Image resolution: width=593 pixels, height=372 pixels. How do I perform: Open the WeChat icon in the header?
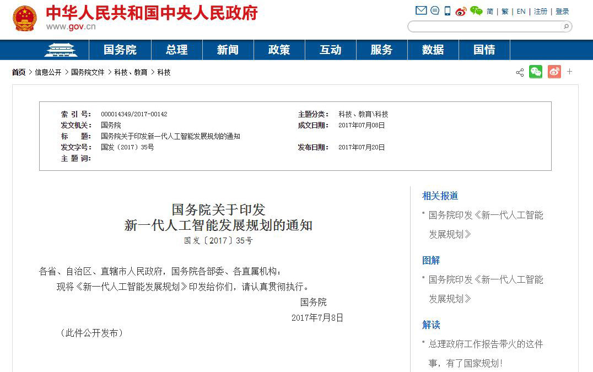476,10
